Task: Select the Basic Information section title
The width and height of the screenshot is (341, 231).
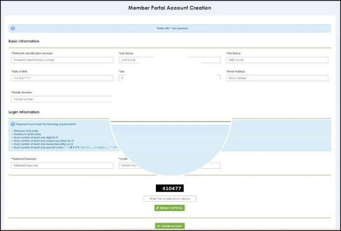Action: pos(24,41)
